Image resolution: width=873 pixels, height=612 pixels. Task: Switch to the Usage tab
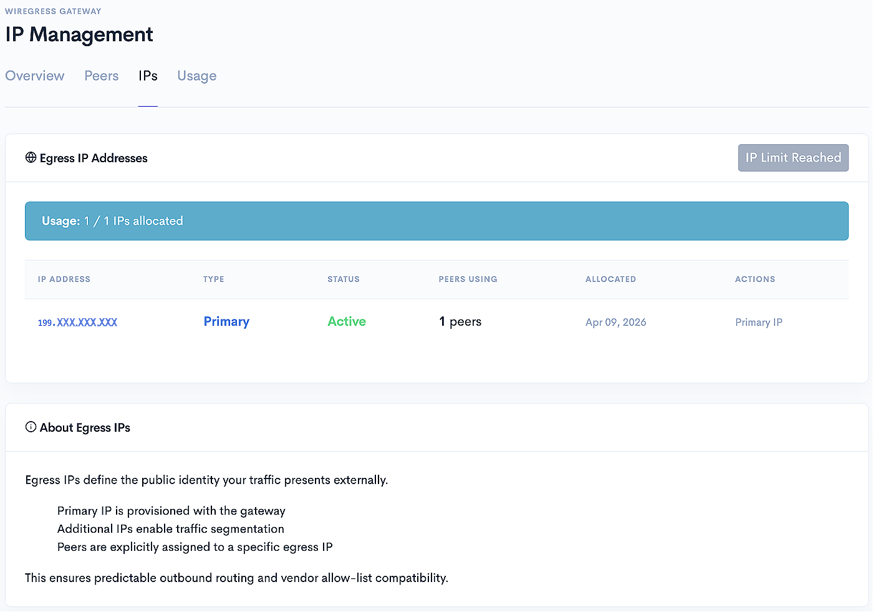point(196,75)
